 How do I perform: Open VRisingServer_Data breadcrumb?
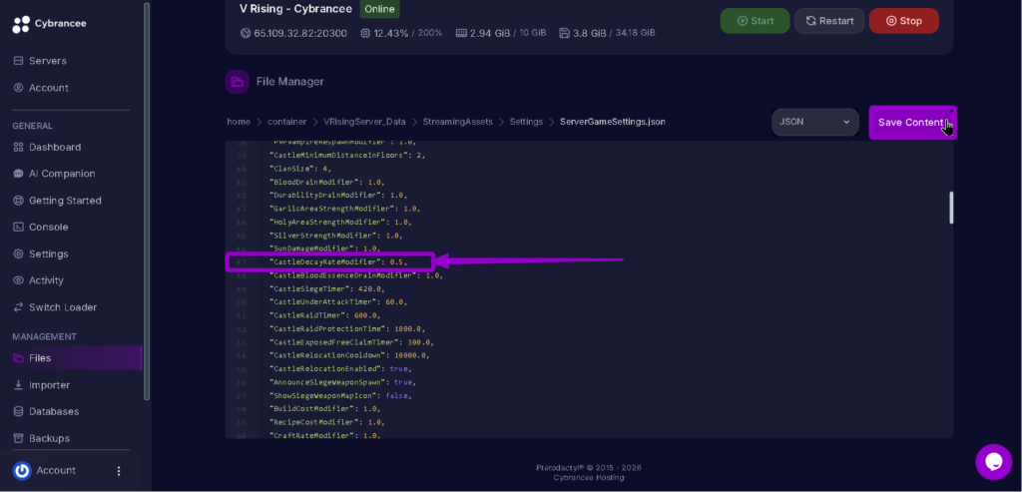364,122
